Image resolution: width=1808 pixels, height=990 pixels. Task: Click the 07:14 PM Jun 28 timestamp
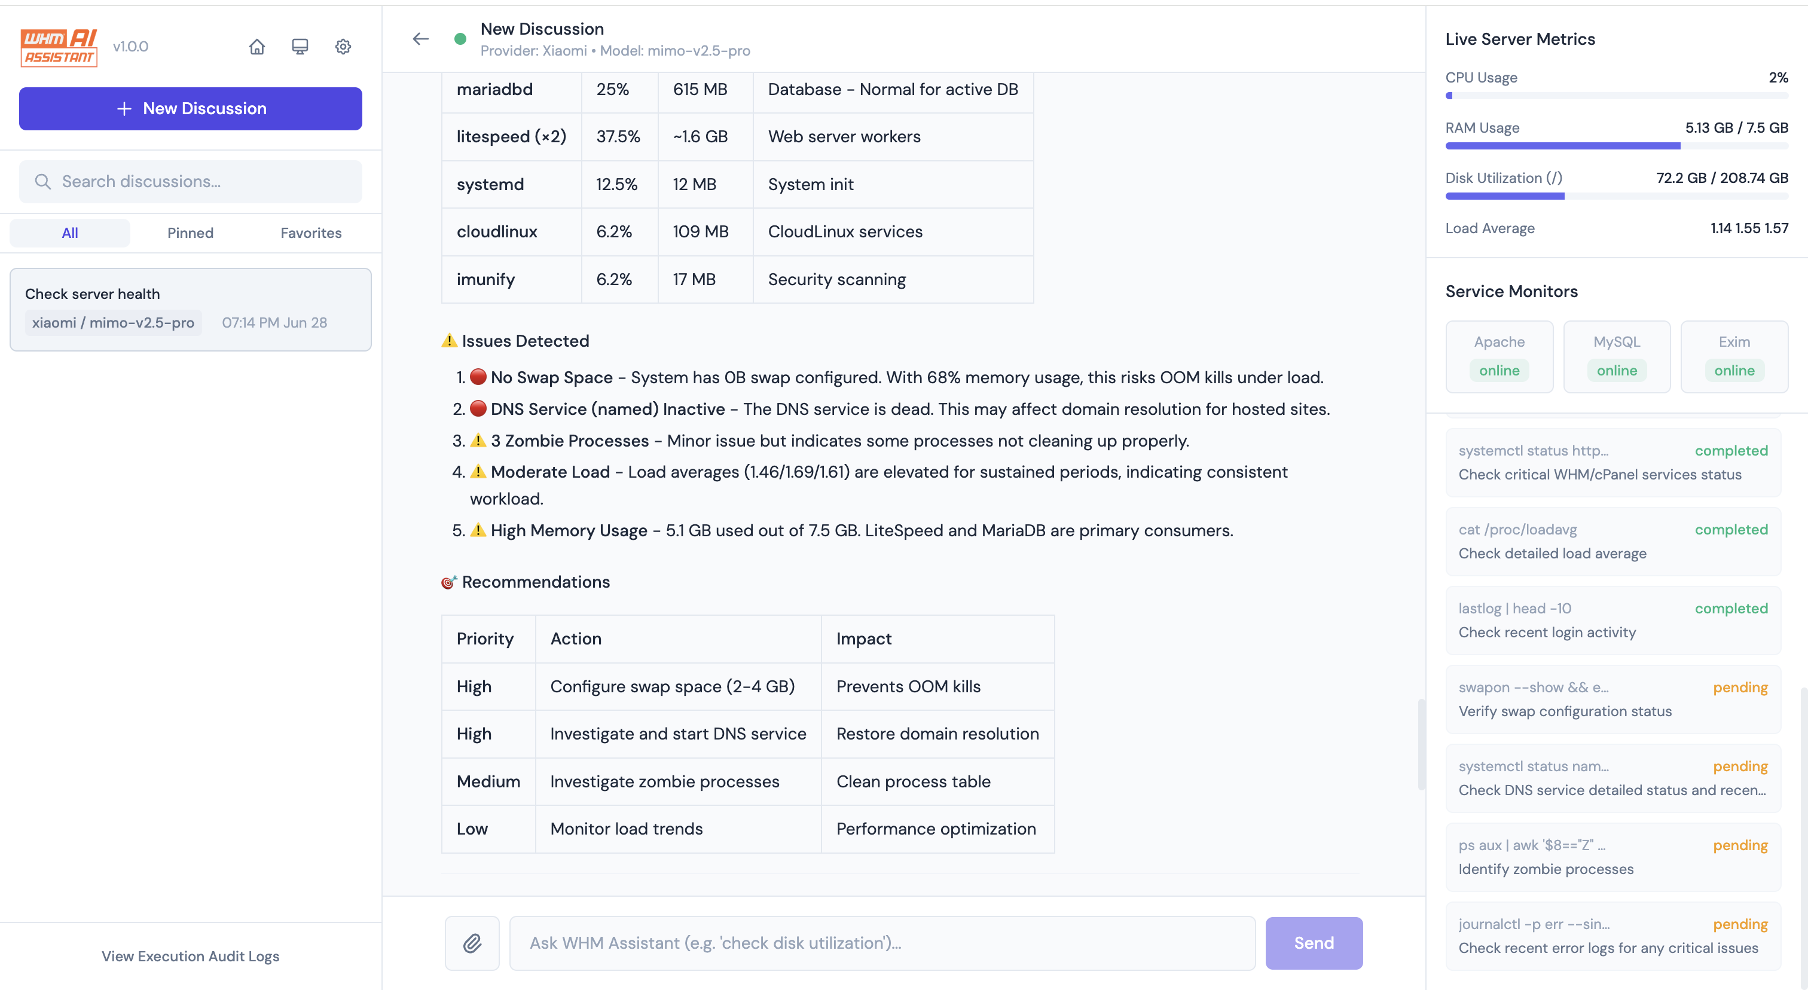click(274, 322)
